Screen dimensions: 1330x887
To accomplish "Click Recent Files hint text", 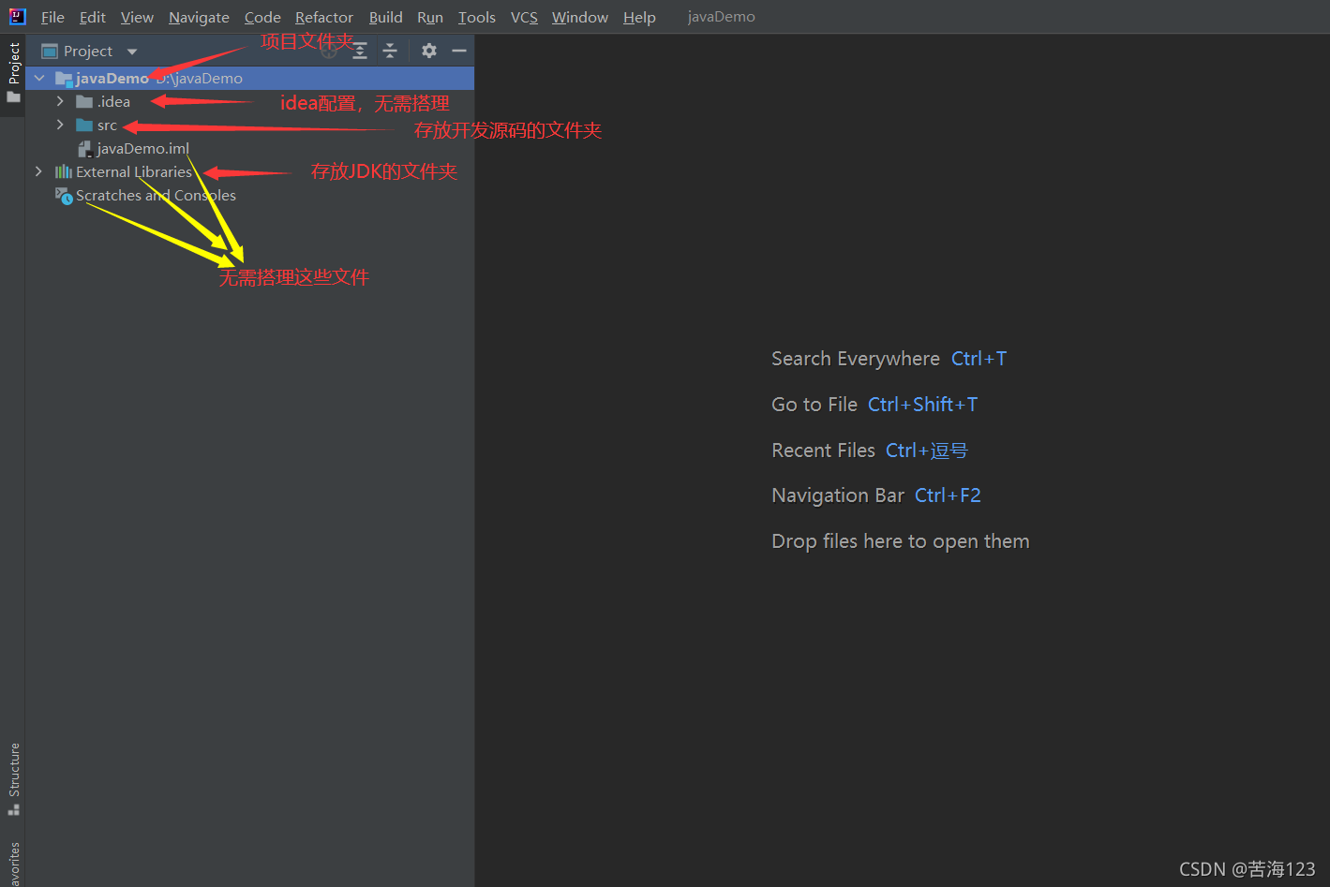I will 823,451.
